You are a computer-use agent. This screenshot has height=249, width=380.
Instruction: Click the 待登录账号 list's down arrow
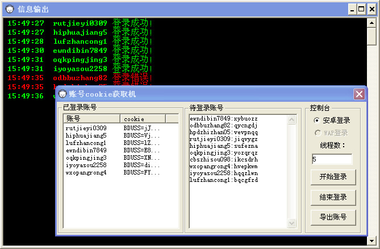[292, 223]
